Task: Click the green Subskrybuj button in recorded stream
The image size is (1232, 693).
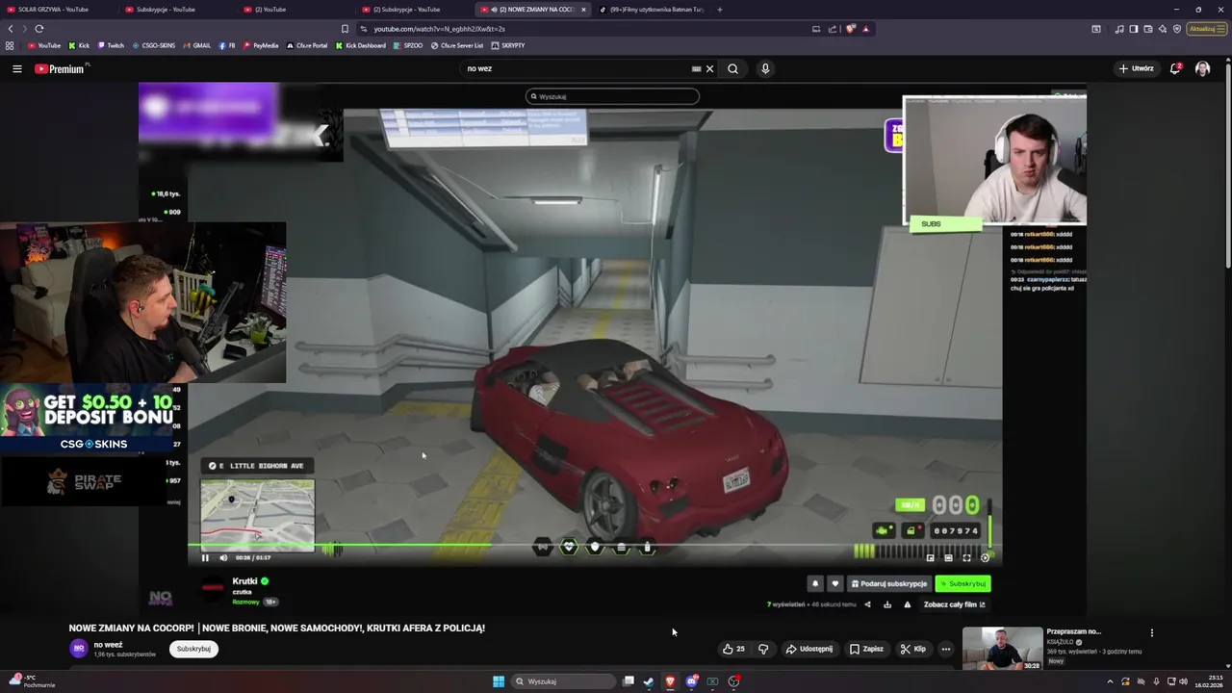Action: (962, 583)
